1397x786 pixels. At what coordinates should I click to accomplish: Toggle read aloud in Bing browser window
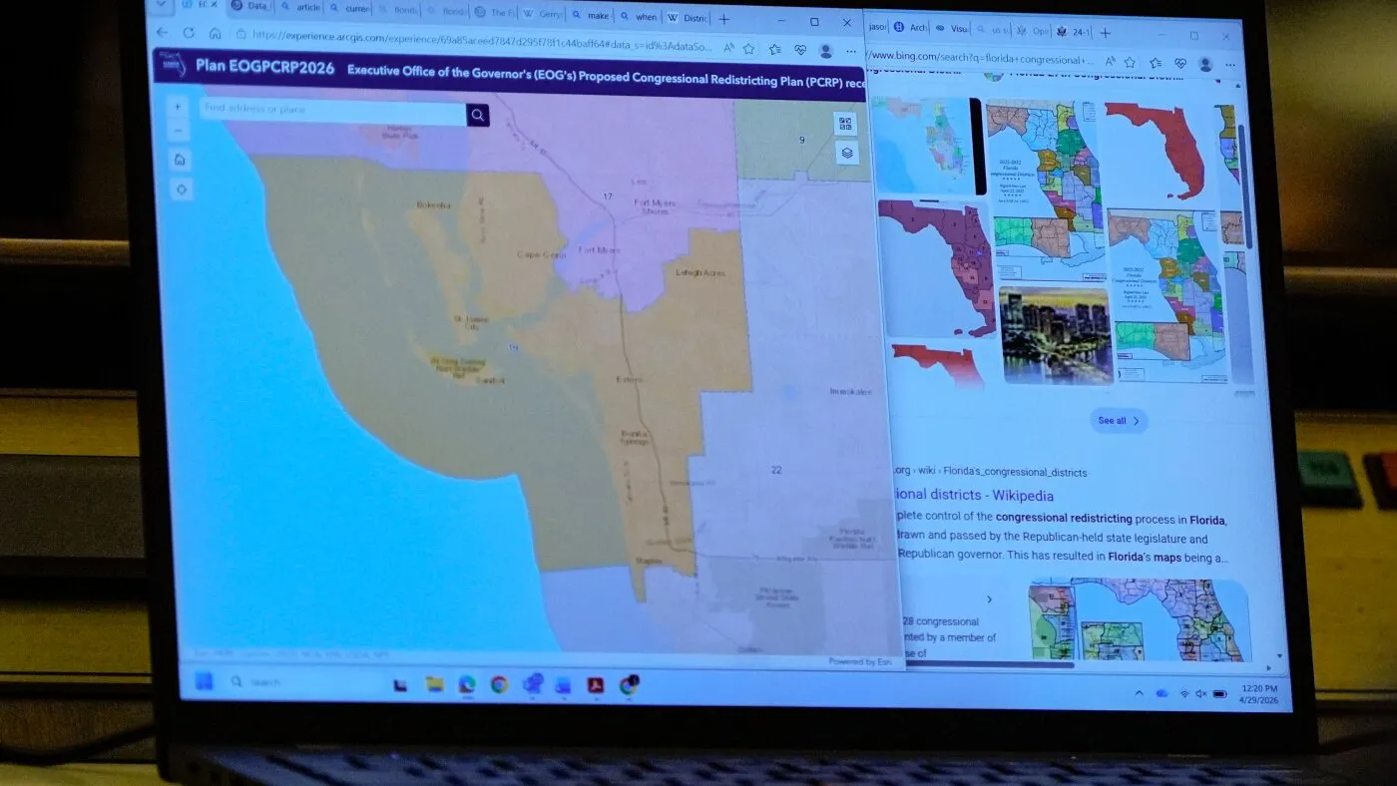pos(1110,61)
